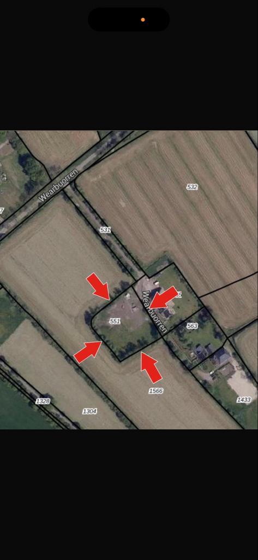Tap the red arrow pointing down-right above parcel 551
Image resolution: width=258 pixels, height=560 pixels.
[98, 285]
